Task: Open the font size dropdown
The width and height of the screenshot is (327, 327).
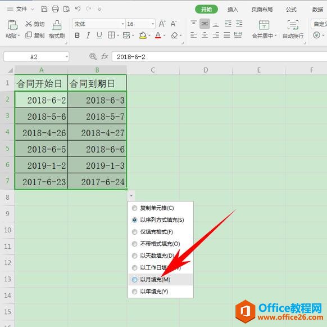Action: tap(153, 24)
